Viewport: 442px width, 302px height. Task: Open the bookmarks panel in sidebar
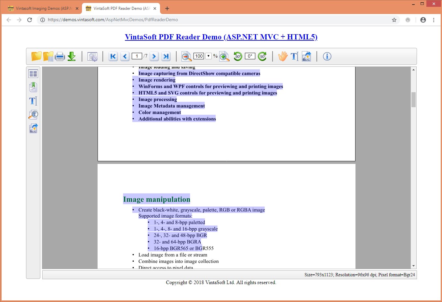point(33,87)
